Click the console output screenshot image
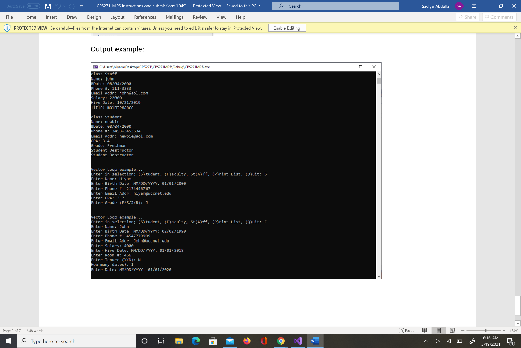 (236, 171)
